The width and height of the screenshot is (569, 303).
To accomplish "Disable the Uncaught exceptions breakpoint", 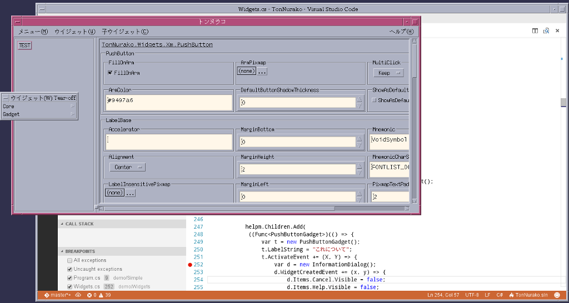I will (x=69, y=269).
